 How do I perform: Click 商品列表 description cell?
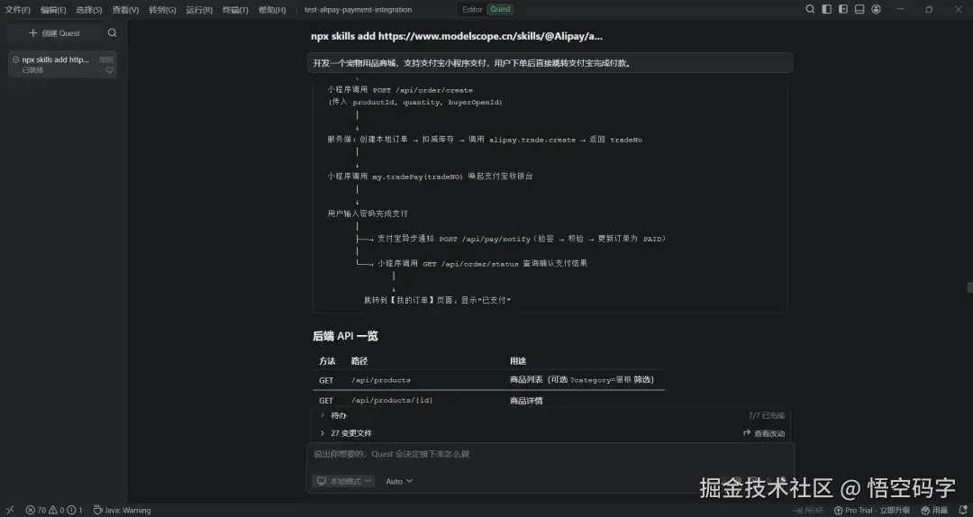tap(582, 380)
